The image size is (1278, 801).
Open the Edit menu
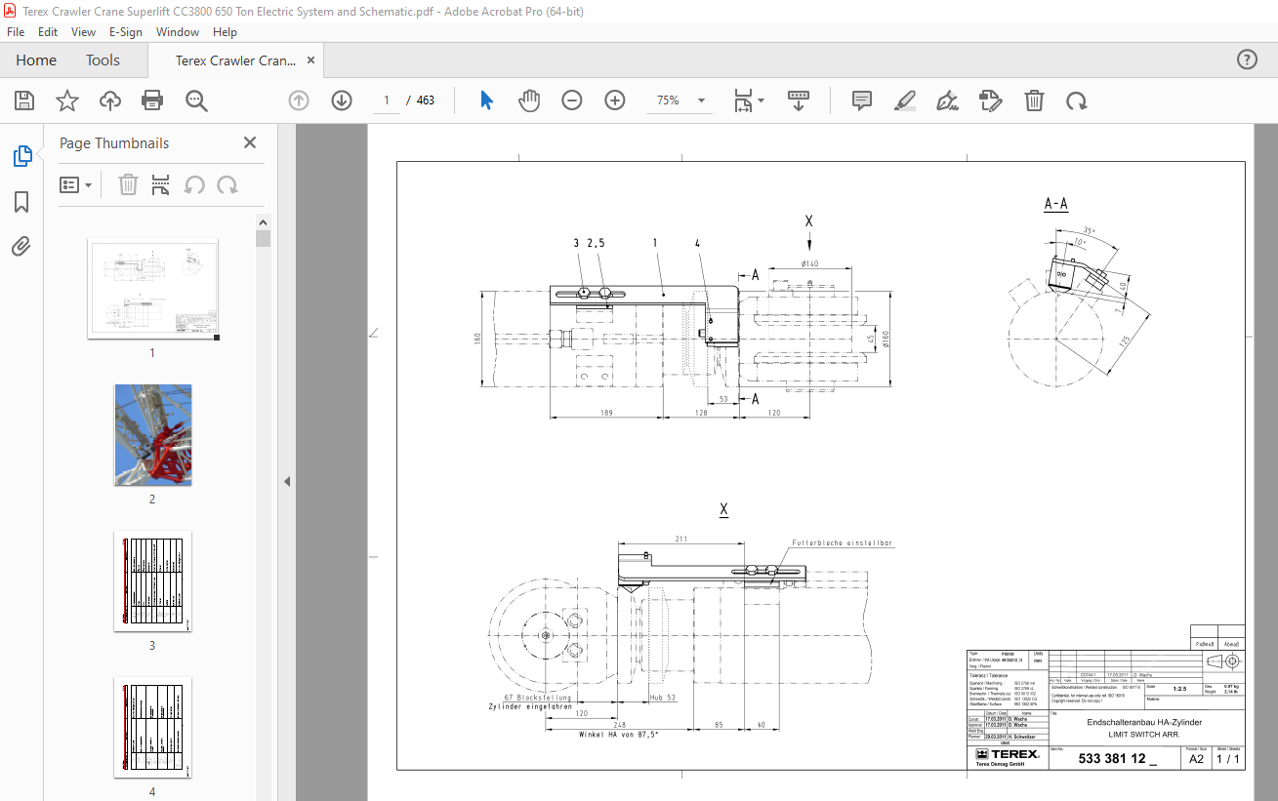[x=48, y=31]
